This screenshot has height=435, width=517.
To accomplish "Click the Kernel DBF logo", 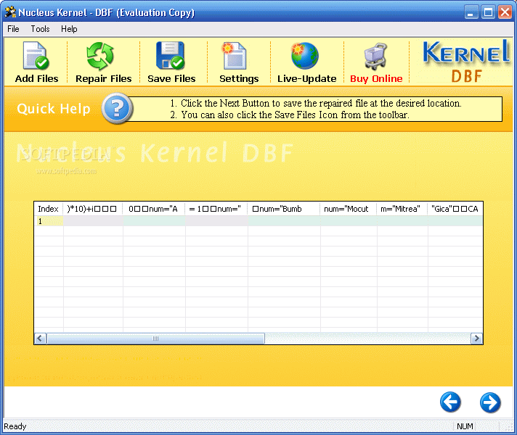I will click(x=466, y=61).
